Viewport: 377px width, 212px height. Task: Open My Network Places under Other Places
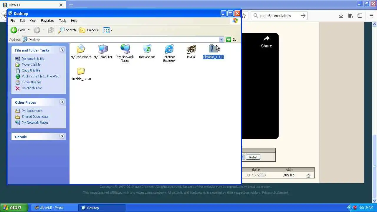coord(35,122)
